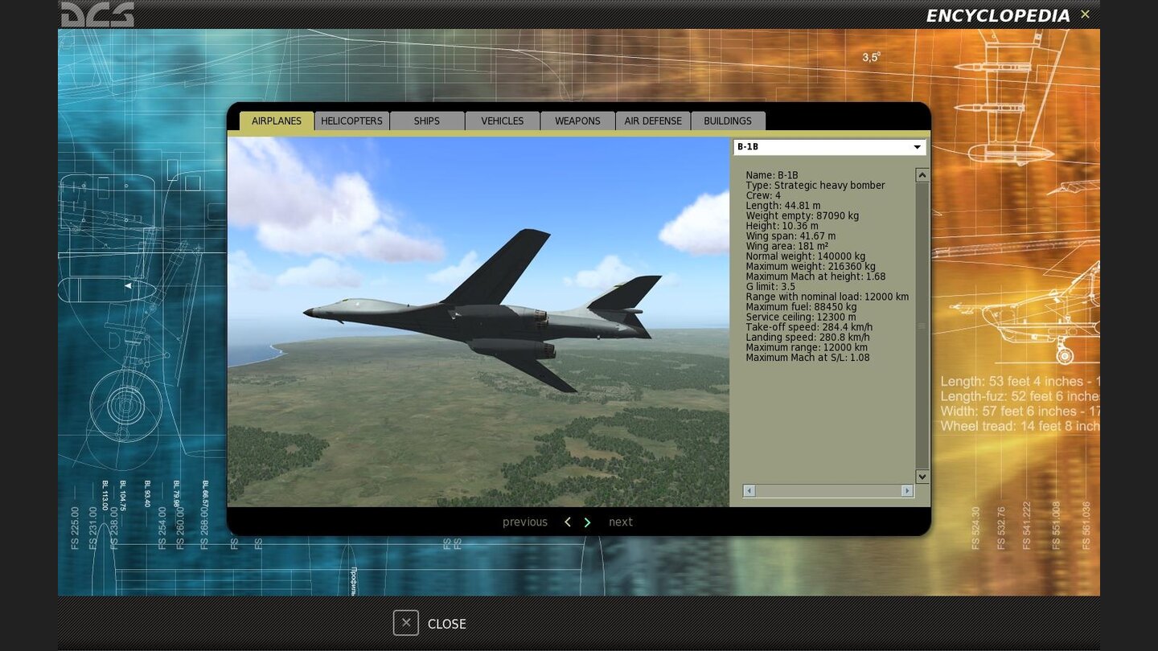
Task: Click the B-1B bomber preview image
Action: click(478, 321)
